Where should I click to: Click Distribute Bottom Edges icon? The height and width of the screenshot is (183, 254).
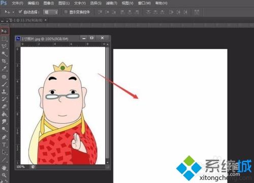click(x=163, y=12)
